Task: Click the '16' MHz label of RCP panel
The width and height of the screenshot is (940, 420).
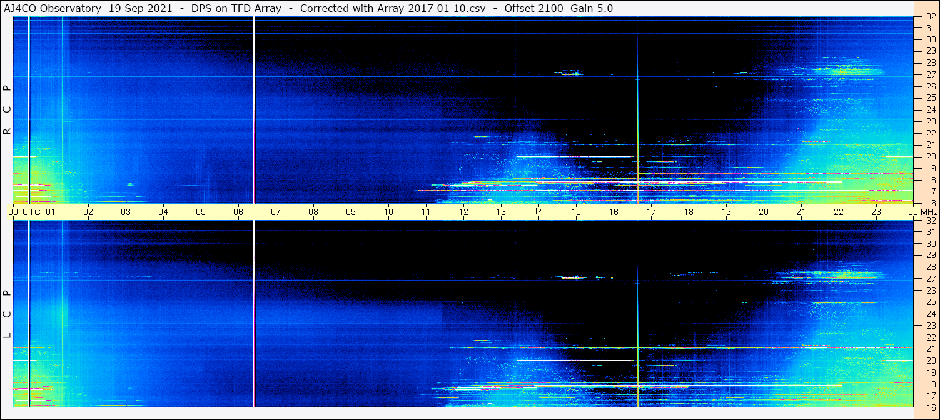Action: [x=931, y=203]
